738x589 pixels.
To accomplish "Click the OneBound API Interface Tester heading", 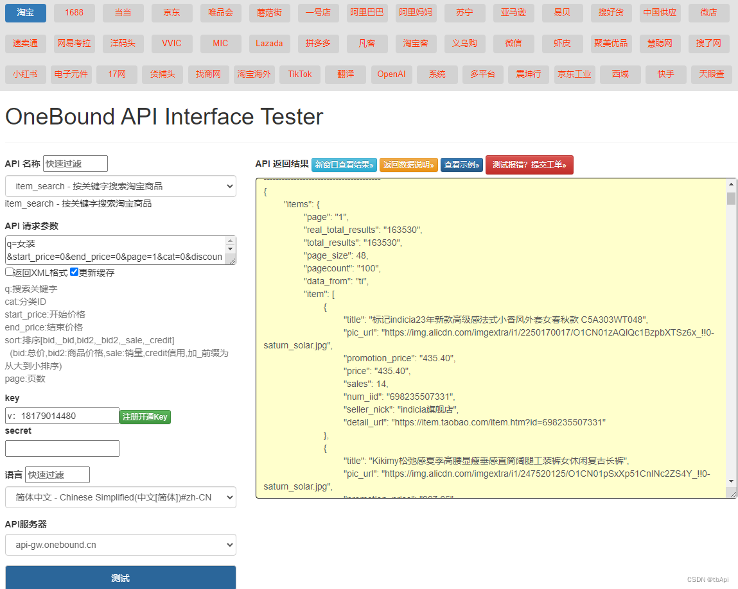I will pyautogui.click(x=164, y=117).
